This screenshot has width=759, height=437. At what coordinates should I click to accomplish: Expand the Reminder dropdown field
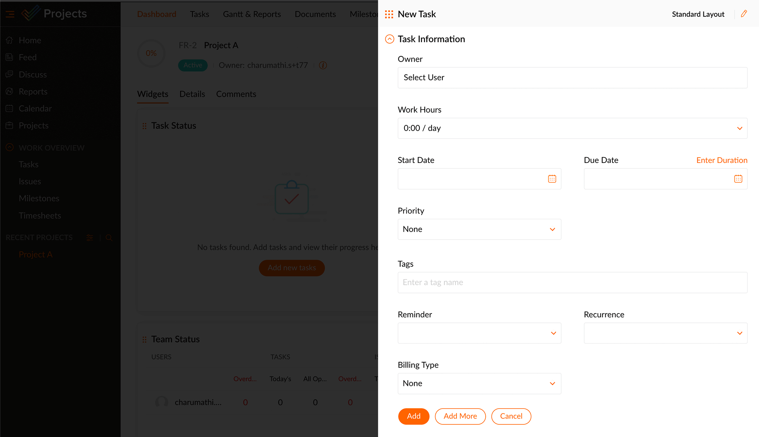pos(554,333)
